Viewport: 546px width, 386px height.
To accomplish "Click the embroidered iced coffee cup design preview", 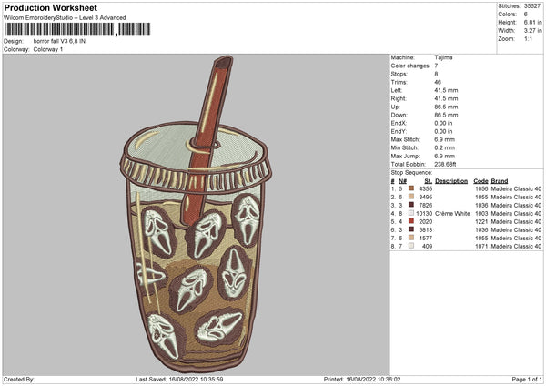I will click(196, 215).
